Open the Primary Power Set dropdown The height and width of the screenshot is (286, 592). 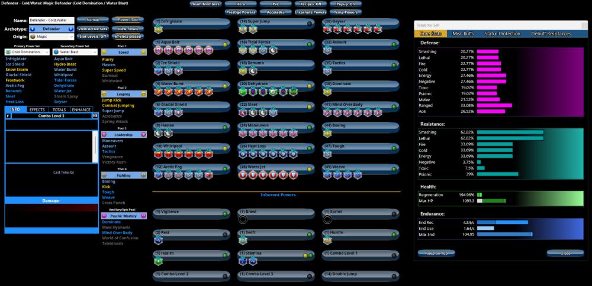tap(27, 52)
